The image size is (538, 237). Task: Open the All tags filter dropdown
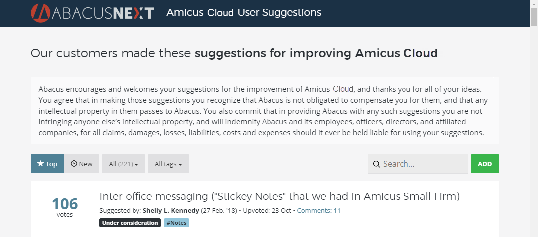[x=168, y=164]
